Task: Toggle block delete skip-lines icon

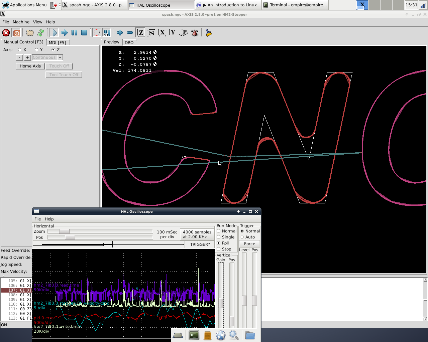Action: click(x=97, y=33)
